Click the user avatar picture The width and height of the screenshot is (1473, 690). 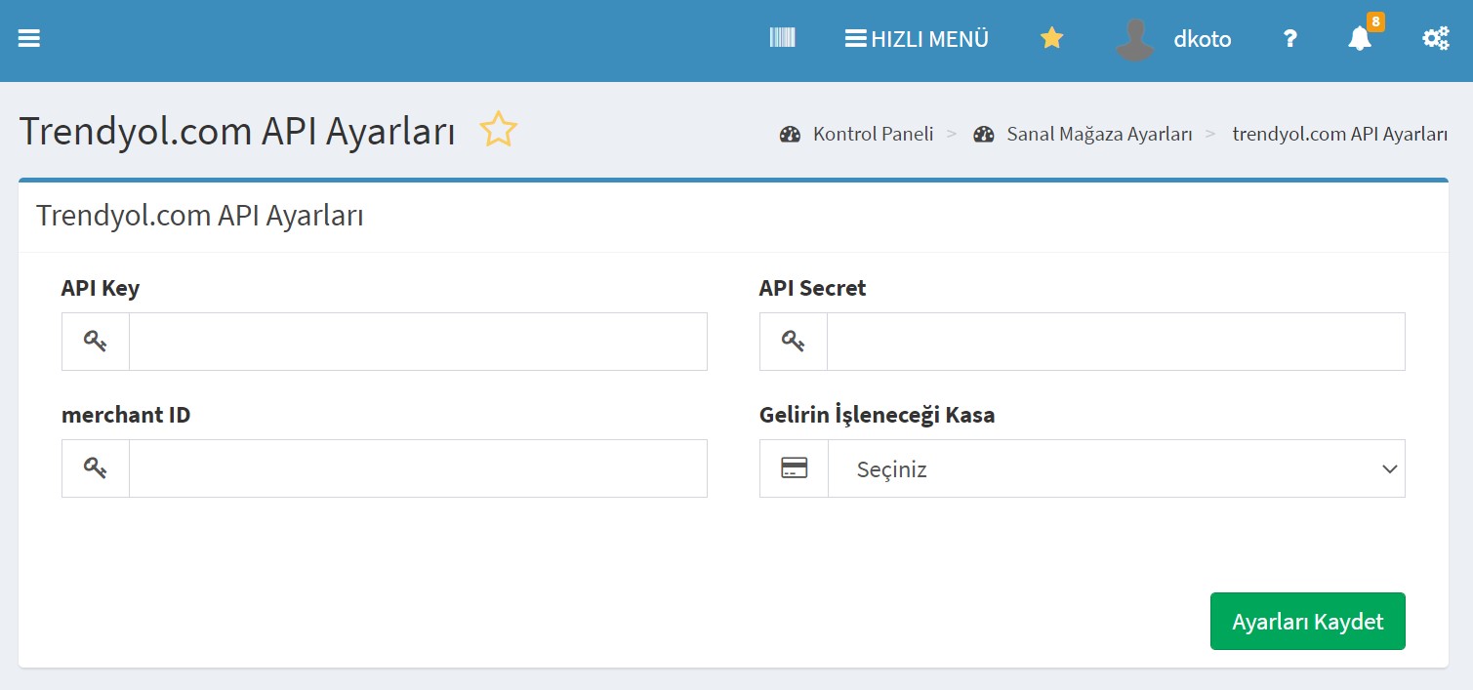point(1134,40)
